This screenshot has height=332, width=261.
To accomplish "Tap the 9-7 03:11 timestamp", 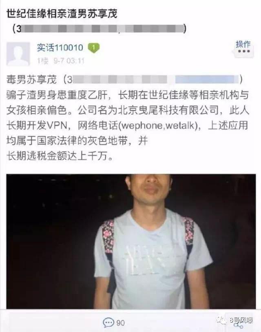I will pos(69,61).
